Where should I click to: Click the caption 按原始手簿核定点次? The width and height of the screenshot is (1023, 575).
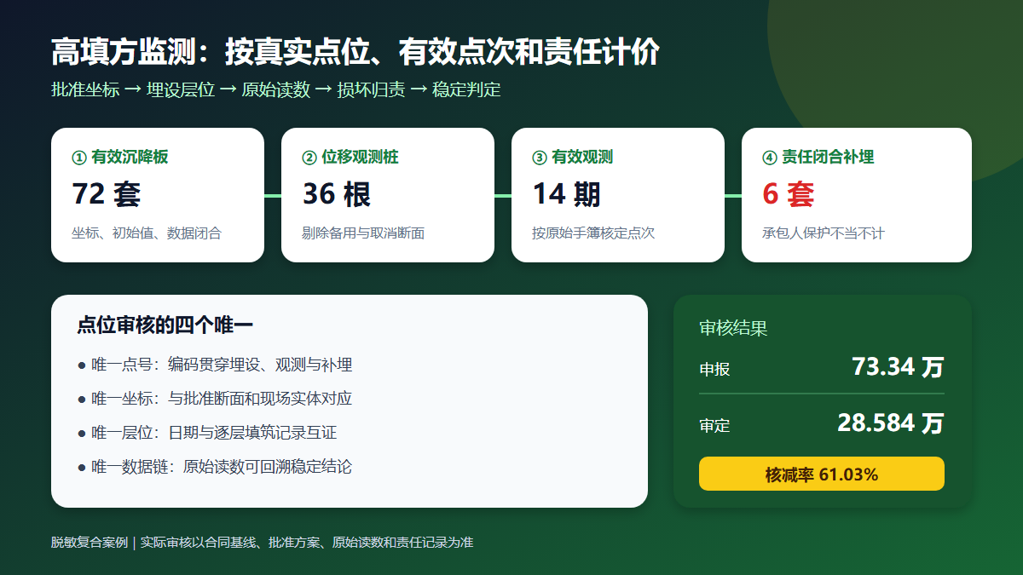point(593,233)
